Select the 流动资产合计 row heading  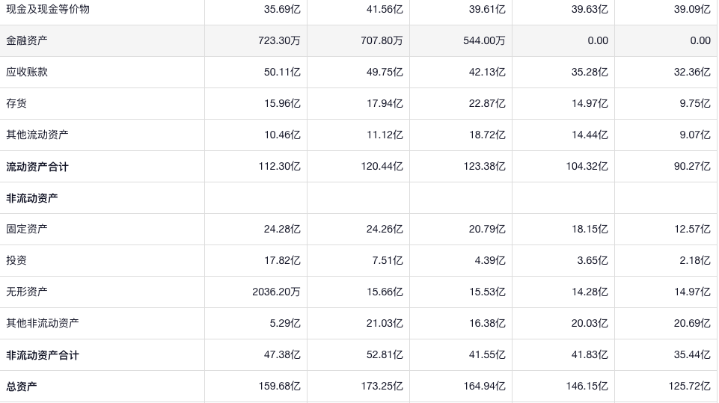37,167
